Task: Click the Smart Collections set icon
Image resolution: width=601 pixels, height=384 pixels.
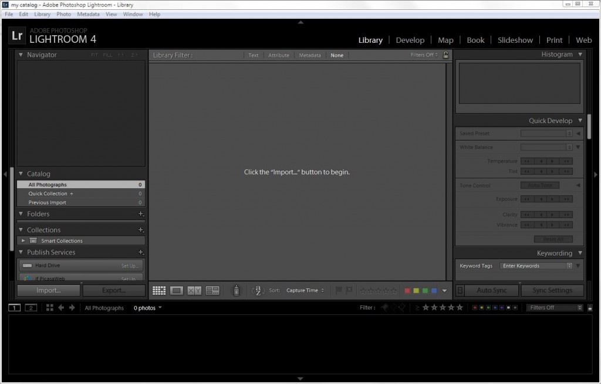Action: point(33,240)
